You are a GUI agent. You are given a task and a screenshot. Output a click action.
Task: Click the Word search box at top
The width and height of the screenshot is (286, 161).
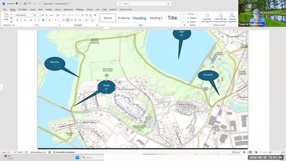[144, 4]
